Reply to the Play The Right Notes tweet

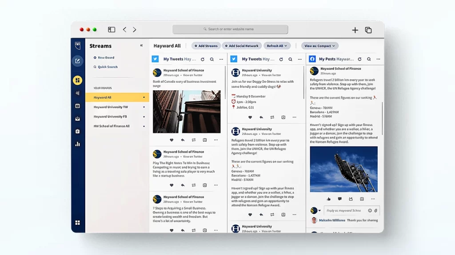(183, 185)
